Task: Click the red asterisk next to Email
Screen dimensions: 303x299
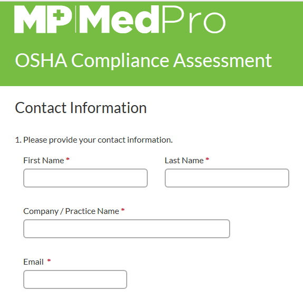Action: pos(49,261)
